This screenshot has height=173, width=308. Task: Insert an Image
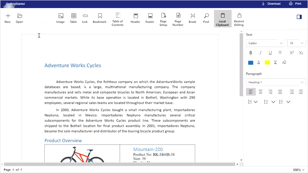click(60, 18)
